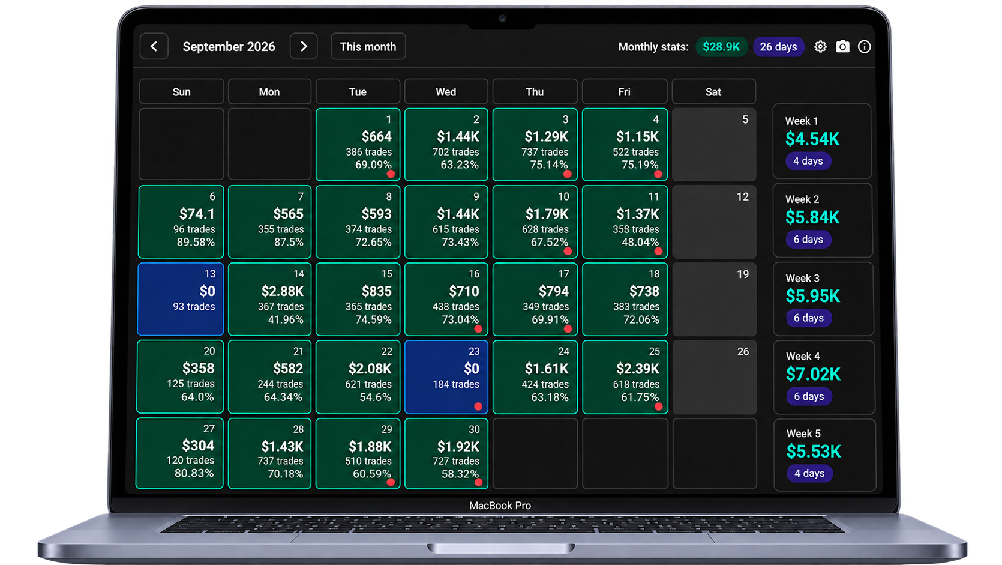Screen dimensions: 1002x565
Task: Click the 6 days badge in Week 2
Action: [808, 240]
